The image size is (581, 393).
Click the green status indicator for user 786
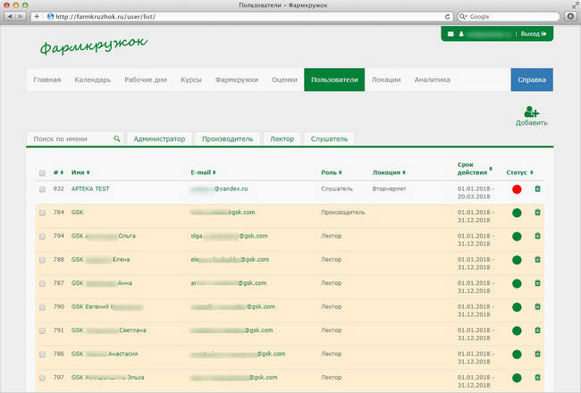[517, 355]
